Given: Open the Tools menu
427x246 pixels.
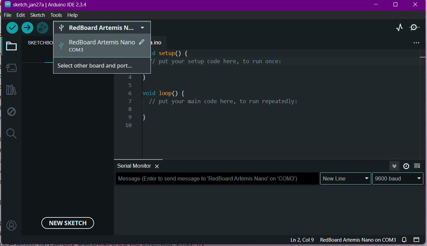Looking at the screenshot, I should tap(56, 15).
